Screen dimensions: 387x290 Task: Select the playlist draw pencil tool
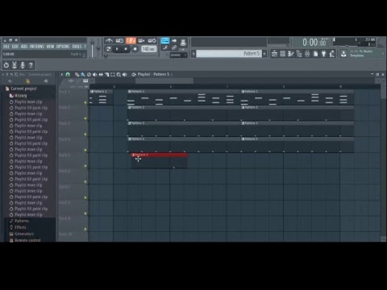[x=77, y=74]
